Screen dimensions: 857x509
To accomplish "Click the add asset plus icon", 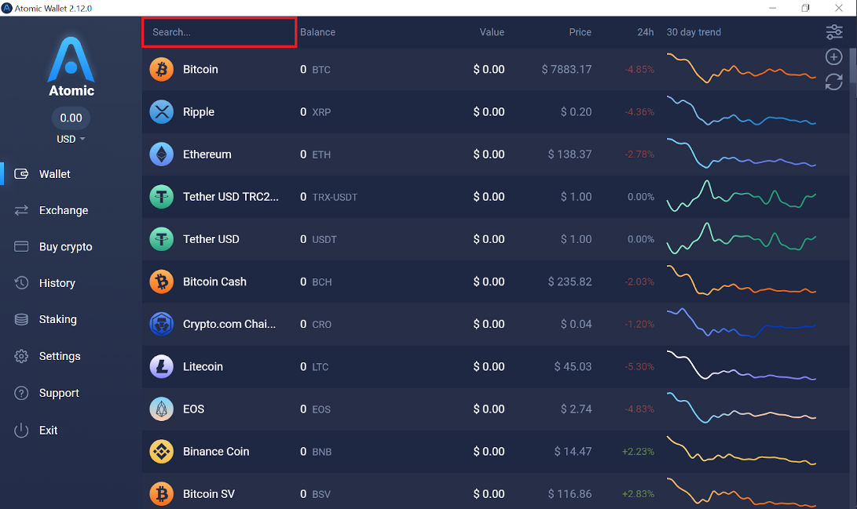I will pos(833,56).
